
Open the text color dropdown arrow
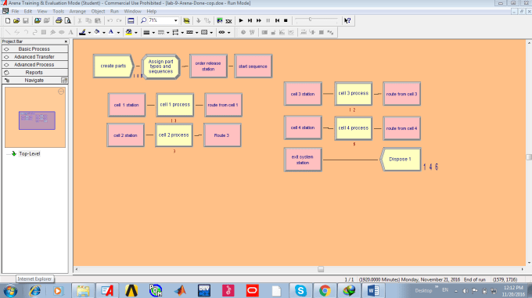[x=118, y=33]
